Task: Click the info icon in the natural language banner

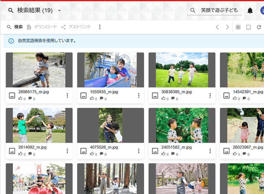Action: tap(11, 41)
